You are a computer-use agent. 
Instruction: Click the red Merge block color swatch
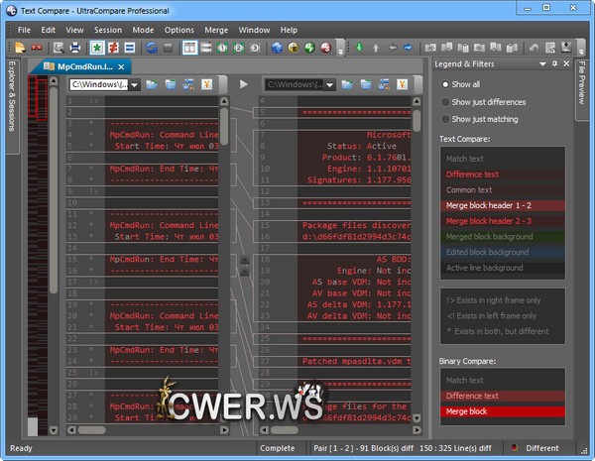502,411
